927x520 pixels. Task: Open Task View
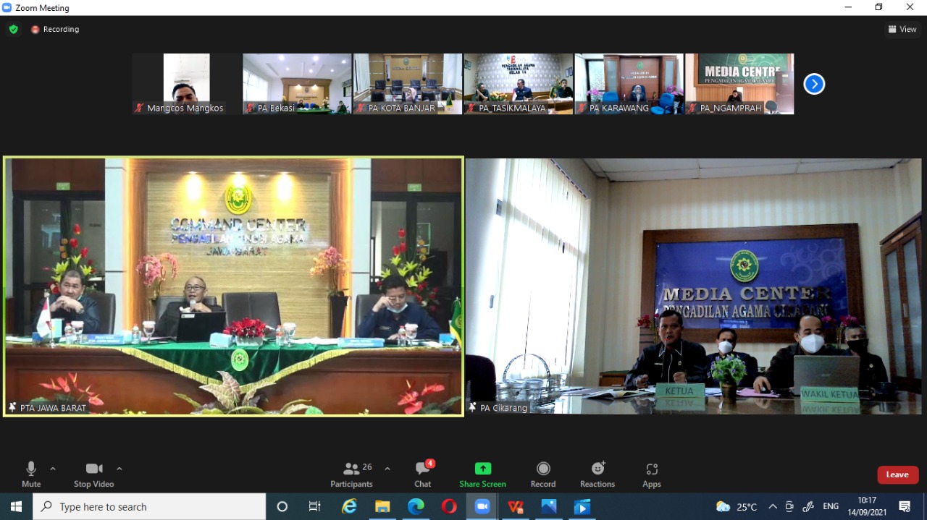[x=314, y=507]
